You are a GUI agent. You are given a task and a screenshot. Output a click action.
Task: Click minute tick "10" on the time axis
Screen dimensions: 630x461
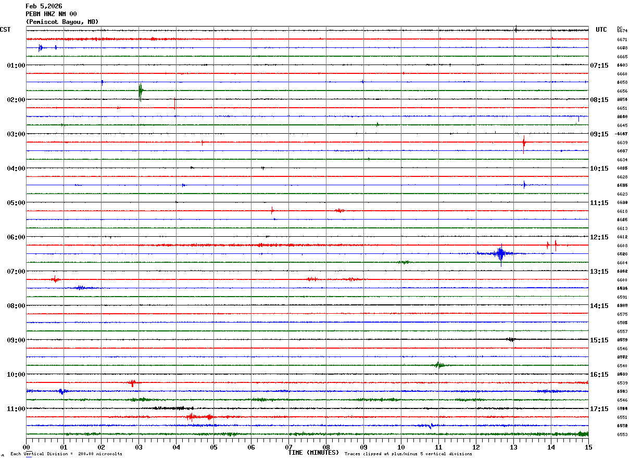pyautogui.click(x=401, y=447)
